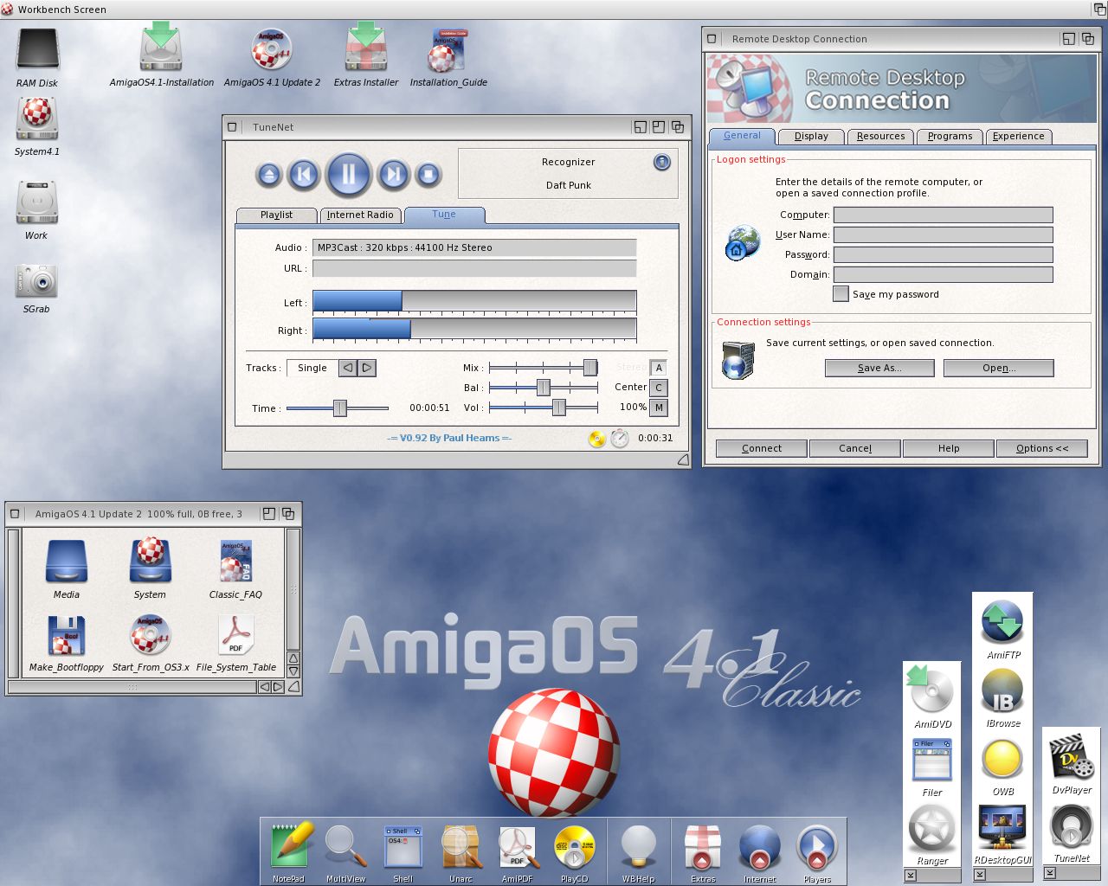Launch Ranger from side dock
The height and width of the screenshot is (886, 1108).
click(931, 828)
